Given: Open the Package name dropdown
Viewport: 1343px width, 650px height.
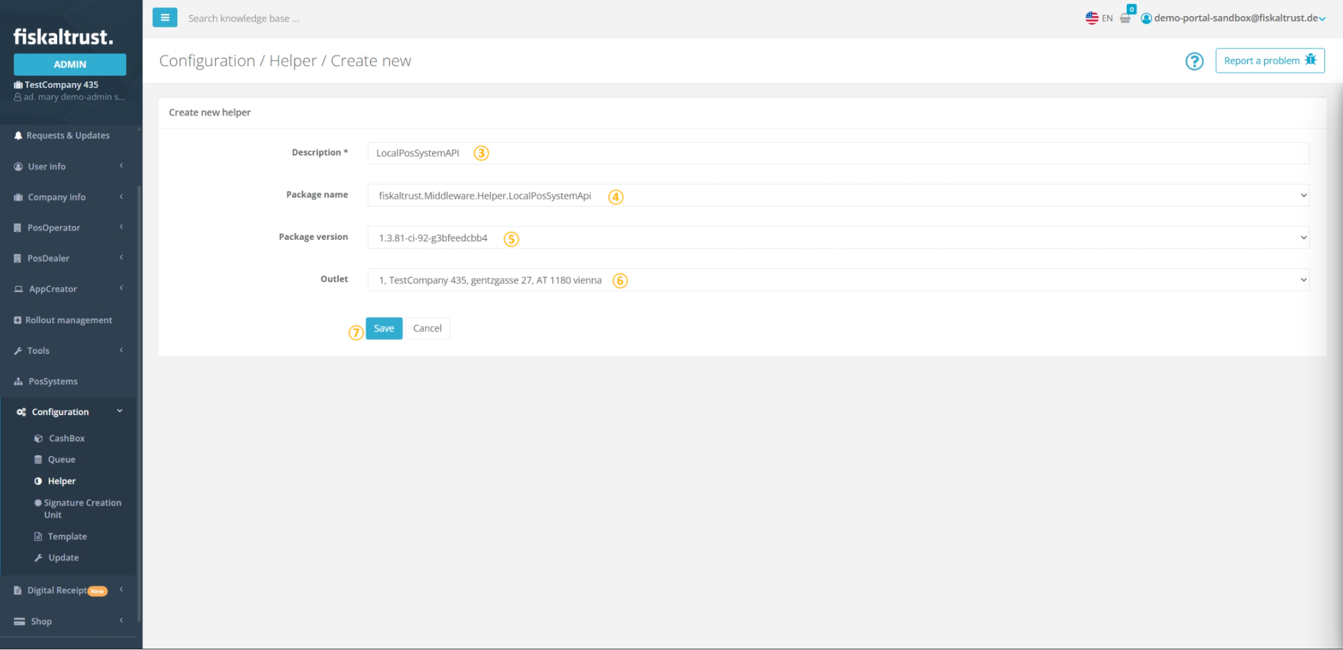Looking at the screenshot, I should coord(838,196).
